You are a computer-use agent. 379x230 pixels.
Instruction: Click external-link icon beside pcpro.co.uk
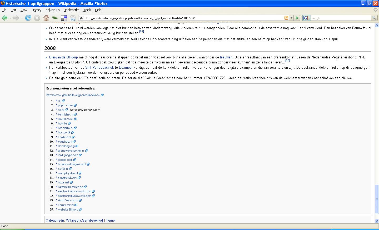click(75, 105)
